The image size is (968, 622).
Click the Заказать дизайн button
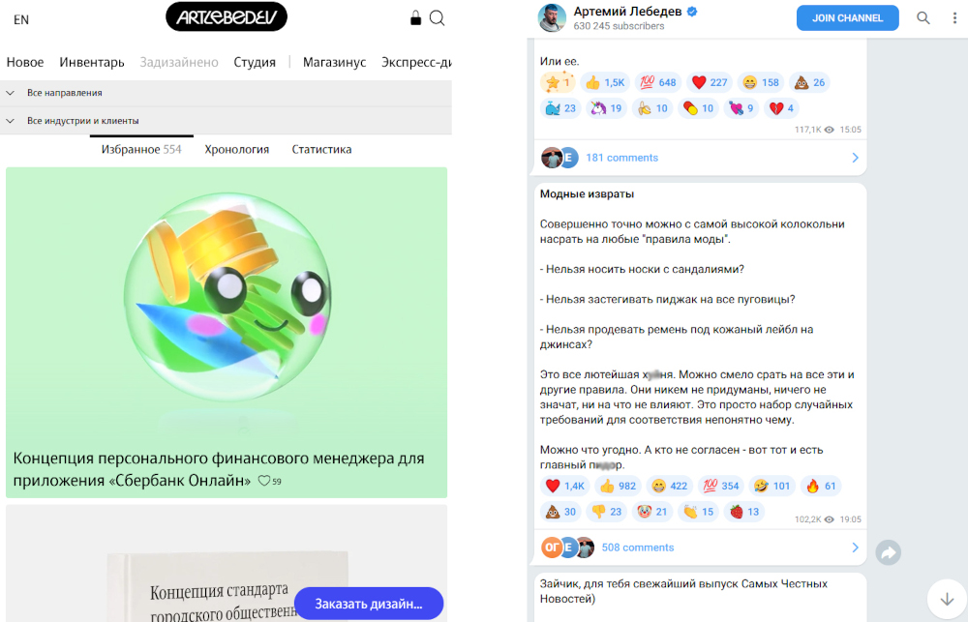point(369,604)
